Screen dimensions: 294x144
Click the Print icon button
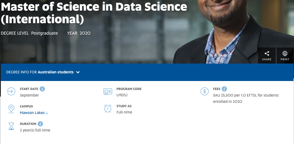[285, 55]
